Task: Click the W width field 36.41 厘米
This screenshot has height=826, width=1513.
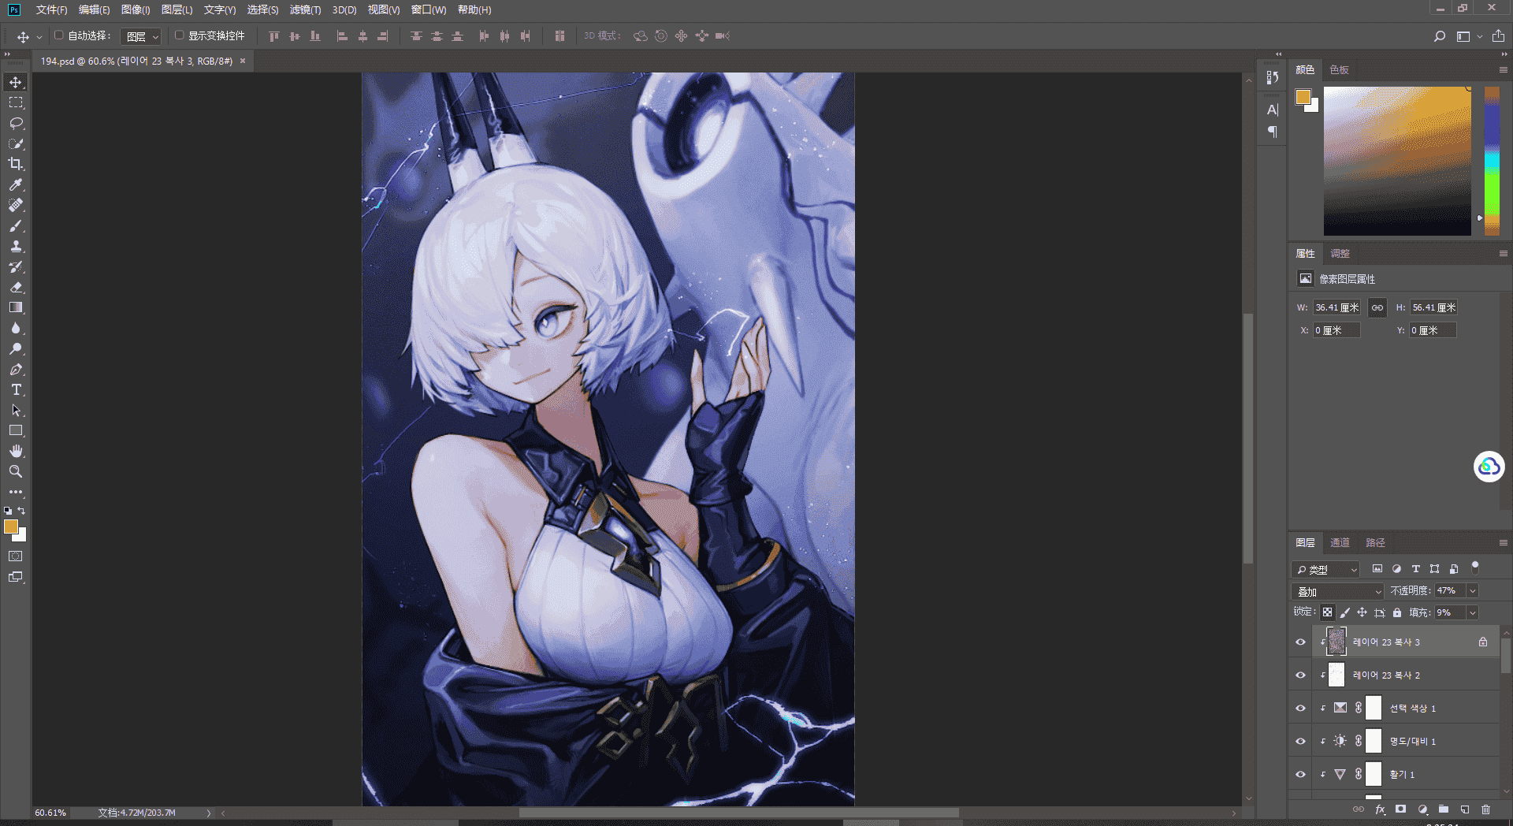Action: pyautogui.click(x=1336, y=307)
